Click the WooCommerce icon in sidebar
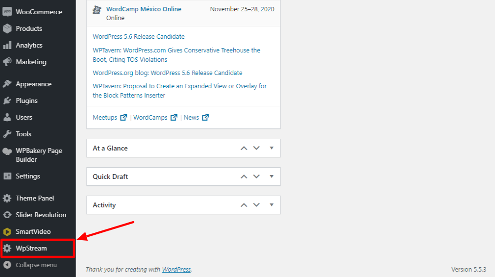495x277 pixels. click(7, 12)
